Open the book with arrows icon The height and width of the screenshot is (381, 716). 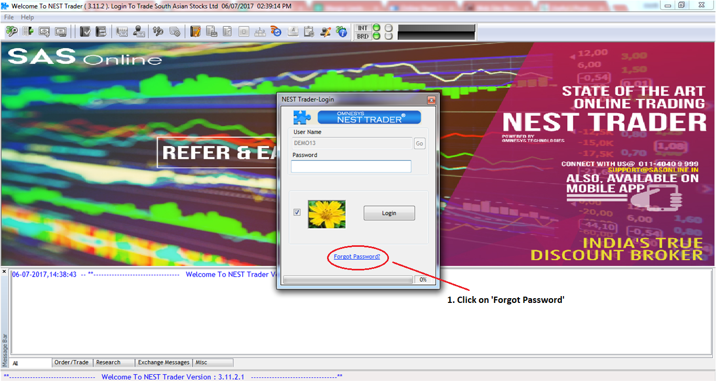tap(101, 31)
